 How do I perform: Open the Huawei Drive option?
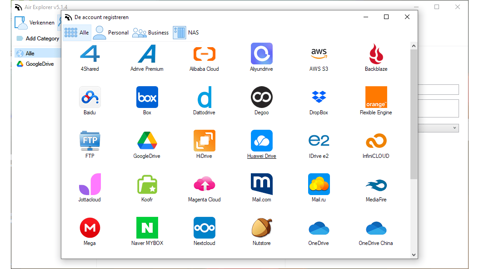pyautogui.click(x=261, y=141)
